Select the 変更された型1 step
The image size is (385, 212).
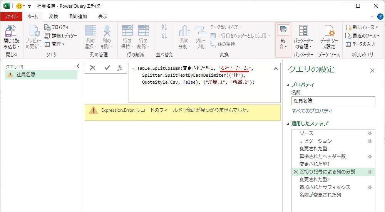click(315, 164)
